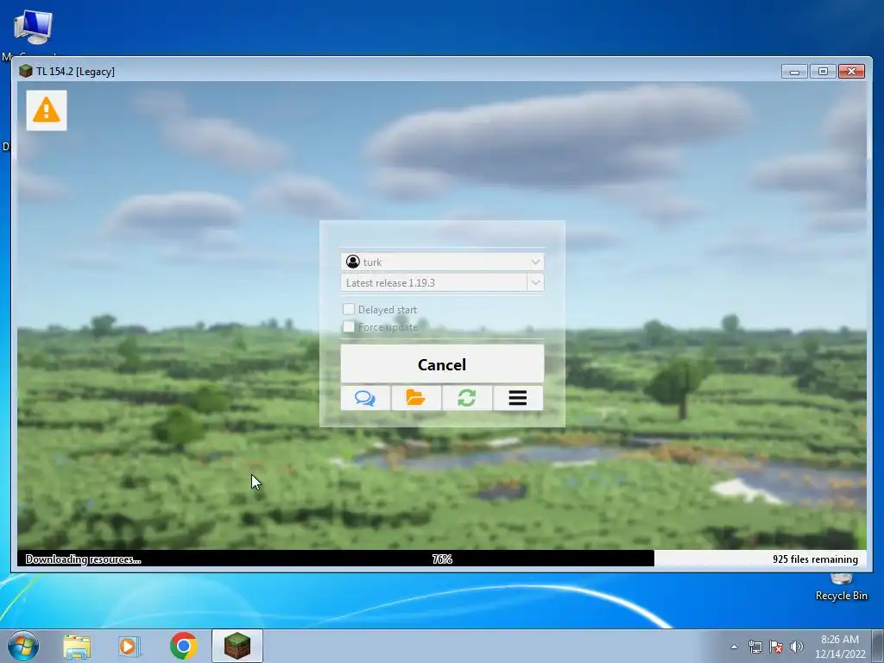The image size is (884, 663).
Task: Click the Latest release 1.19.3 version field
Action: [x=433, y=282]
